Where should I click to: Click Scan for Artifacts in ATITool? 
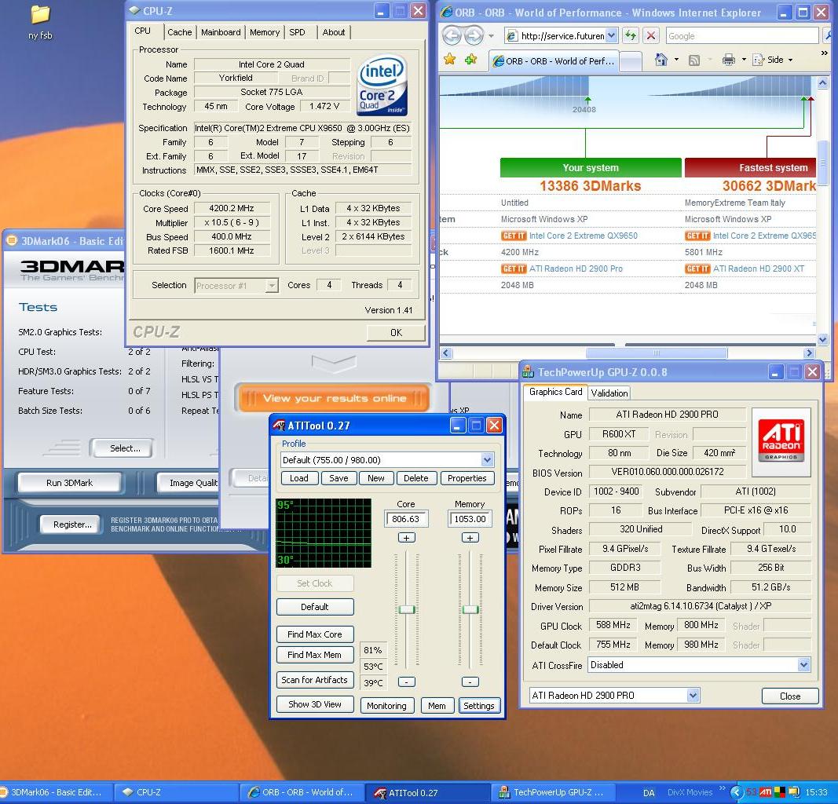[315, 680]
